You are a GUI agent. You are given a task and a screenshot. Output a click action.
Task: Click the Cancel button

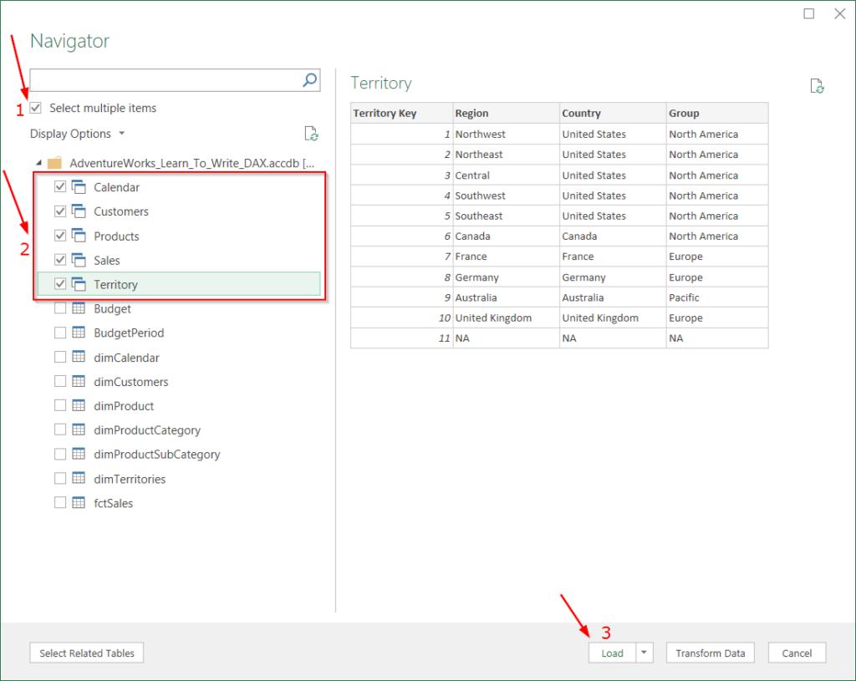click(797, 653)
